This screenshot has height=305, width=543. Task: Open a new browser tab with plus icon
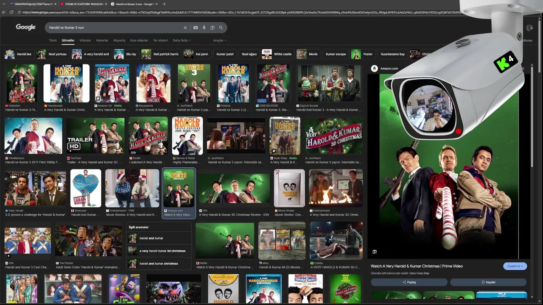(164, 4)
